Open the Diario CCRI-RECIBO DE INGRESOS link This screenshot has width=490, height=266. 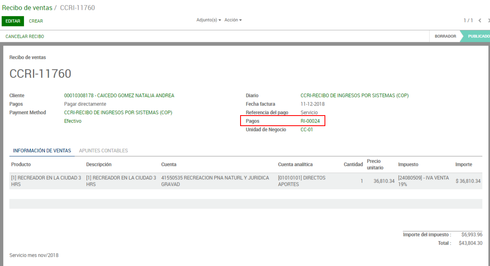pos(354,96)
